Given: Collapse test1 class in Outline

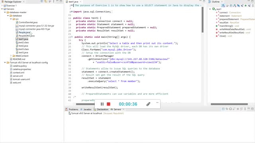Looking at the screenshot, I should point(210,9).
